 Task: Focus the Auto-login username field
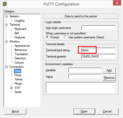coord(98,28)
